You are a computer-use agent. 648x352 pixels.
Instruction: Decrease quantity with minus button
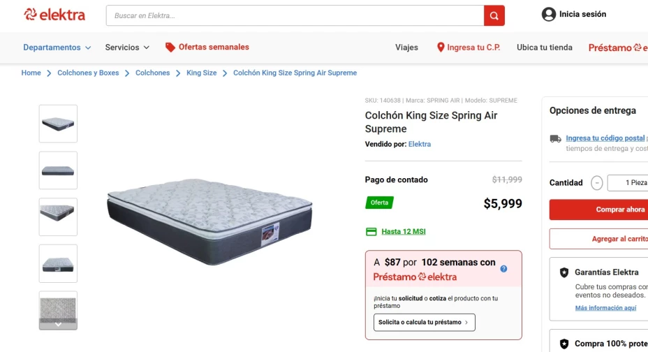tap(596, 183)
